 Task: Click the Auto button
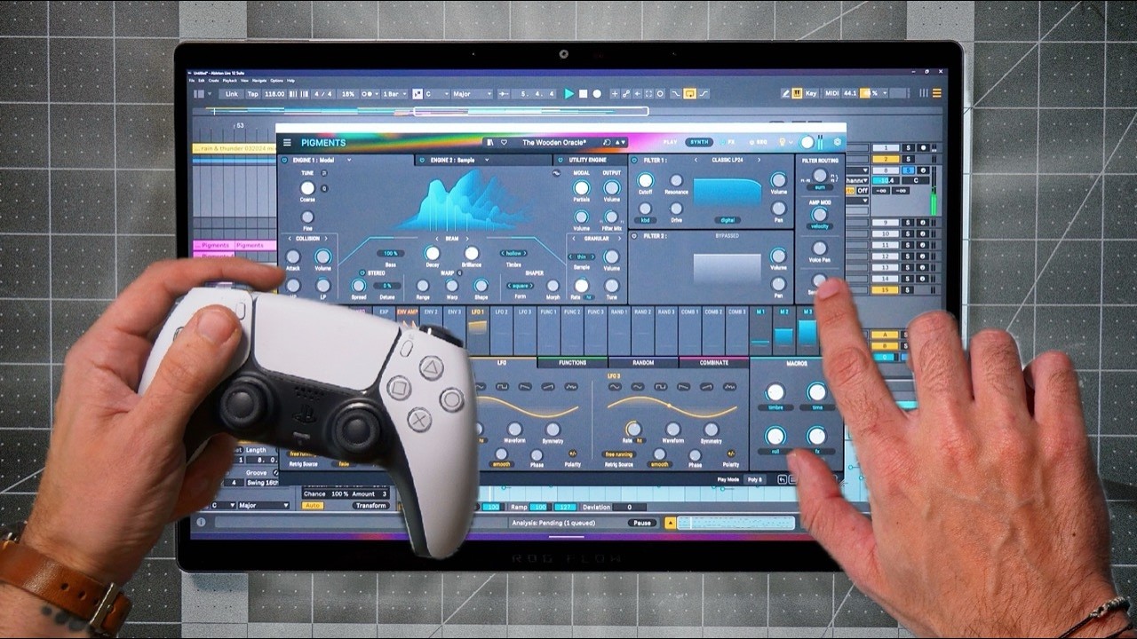coord(313,505)
